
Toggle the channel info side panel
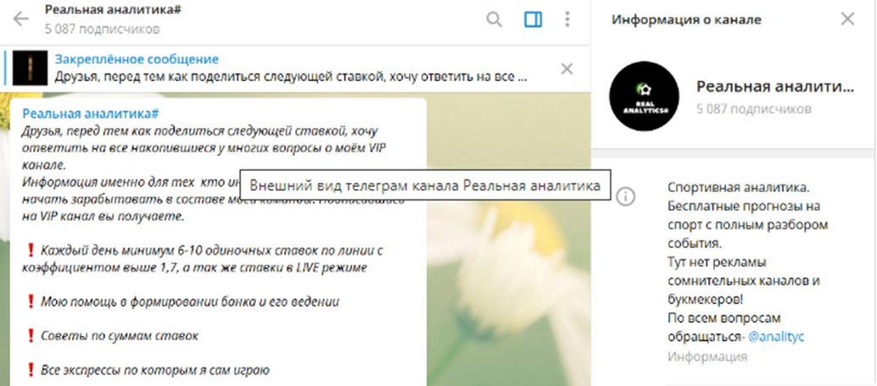coord(533,20)
